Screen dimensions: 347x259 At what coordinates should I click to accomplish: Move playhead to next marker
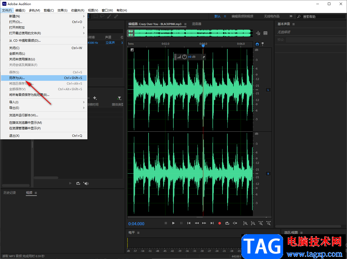pos(212,223)
